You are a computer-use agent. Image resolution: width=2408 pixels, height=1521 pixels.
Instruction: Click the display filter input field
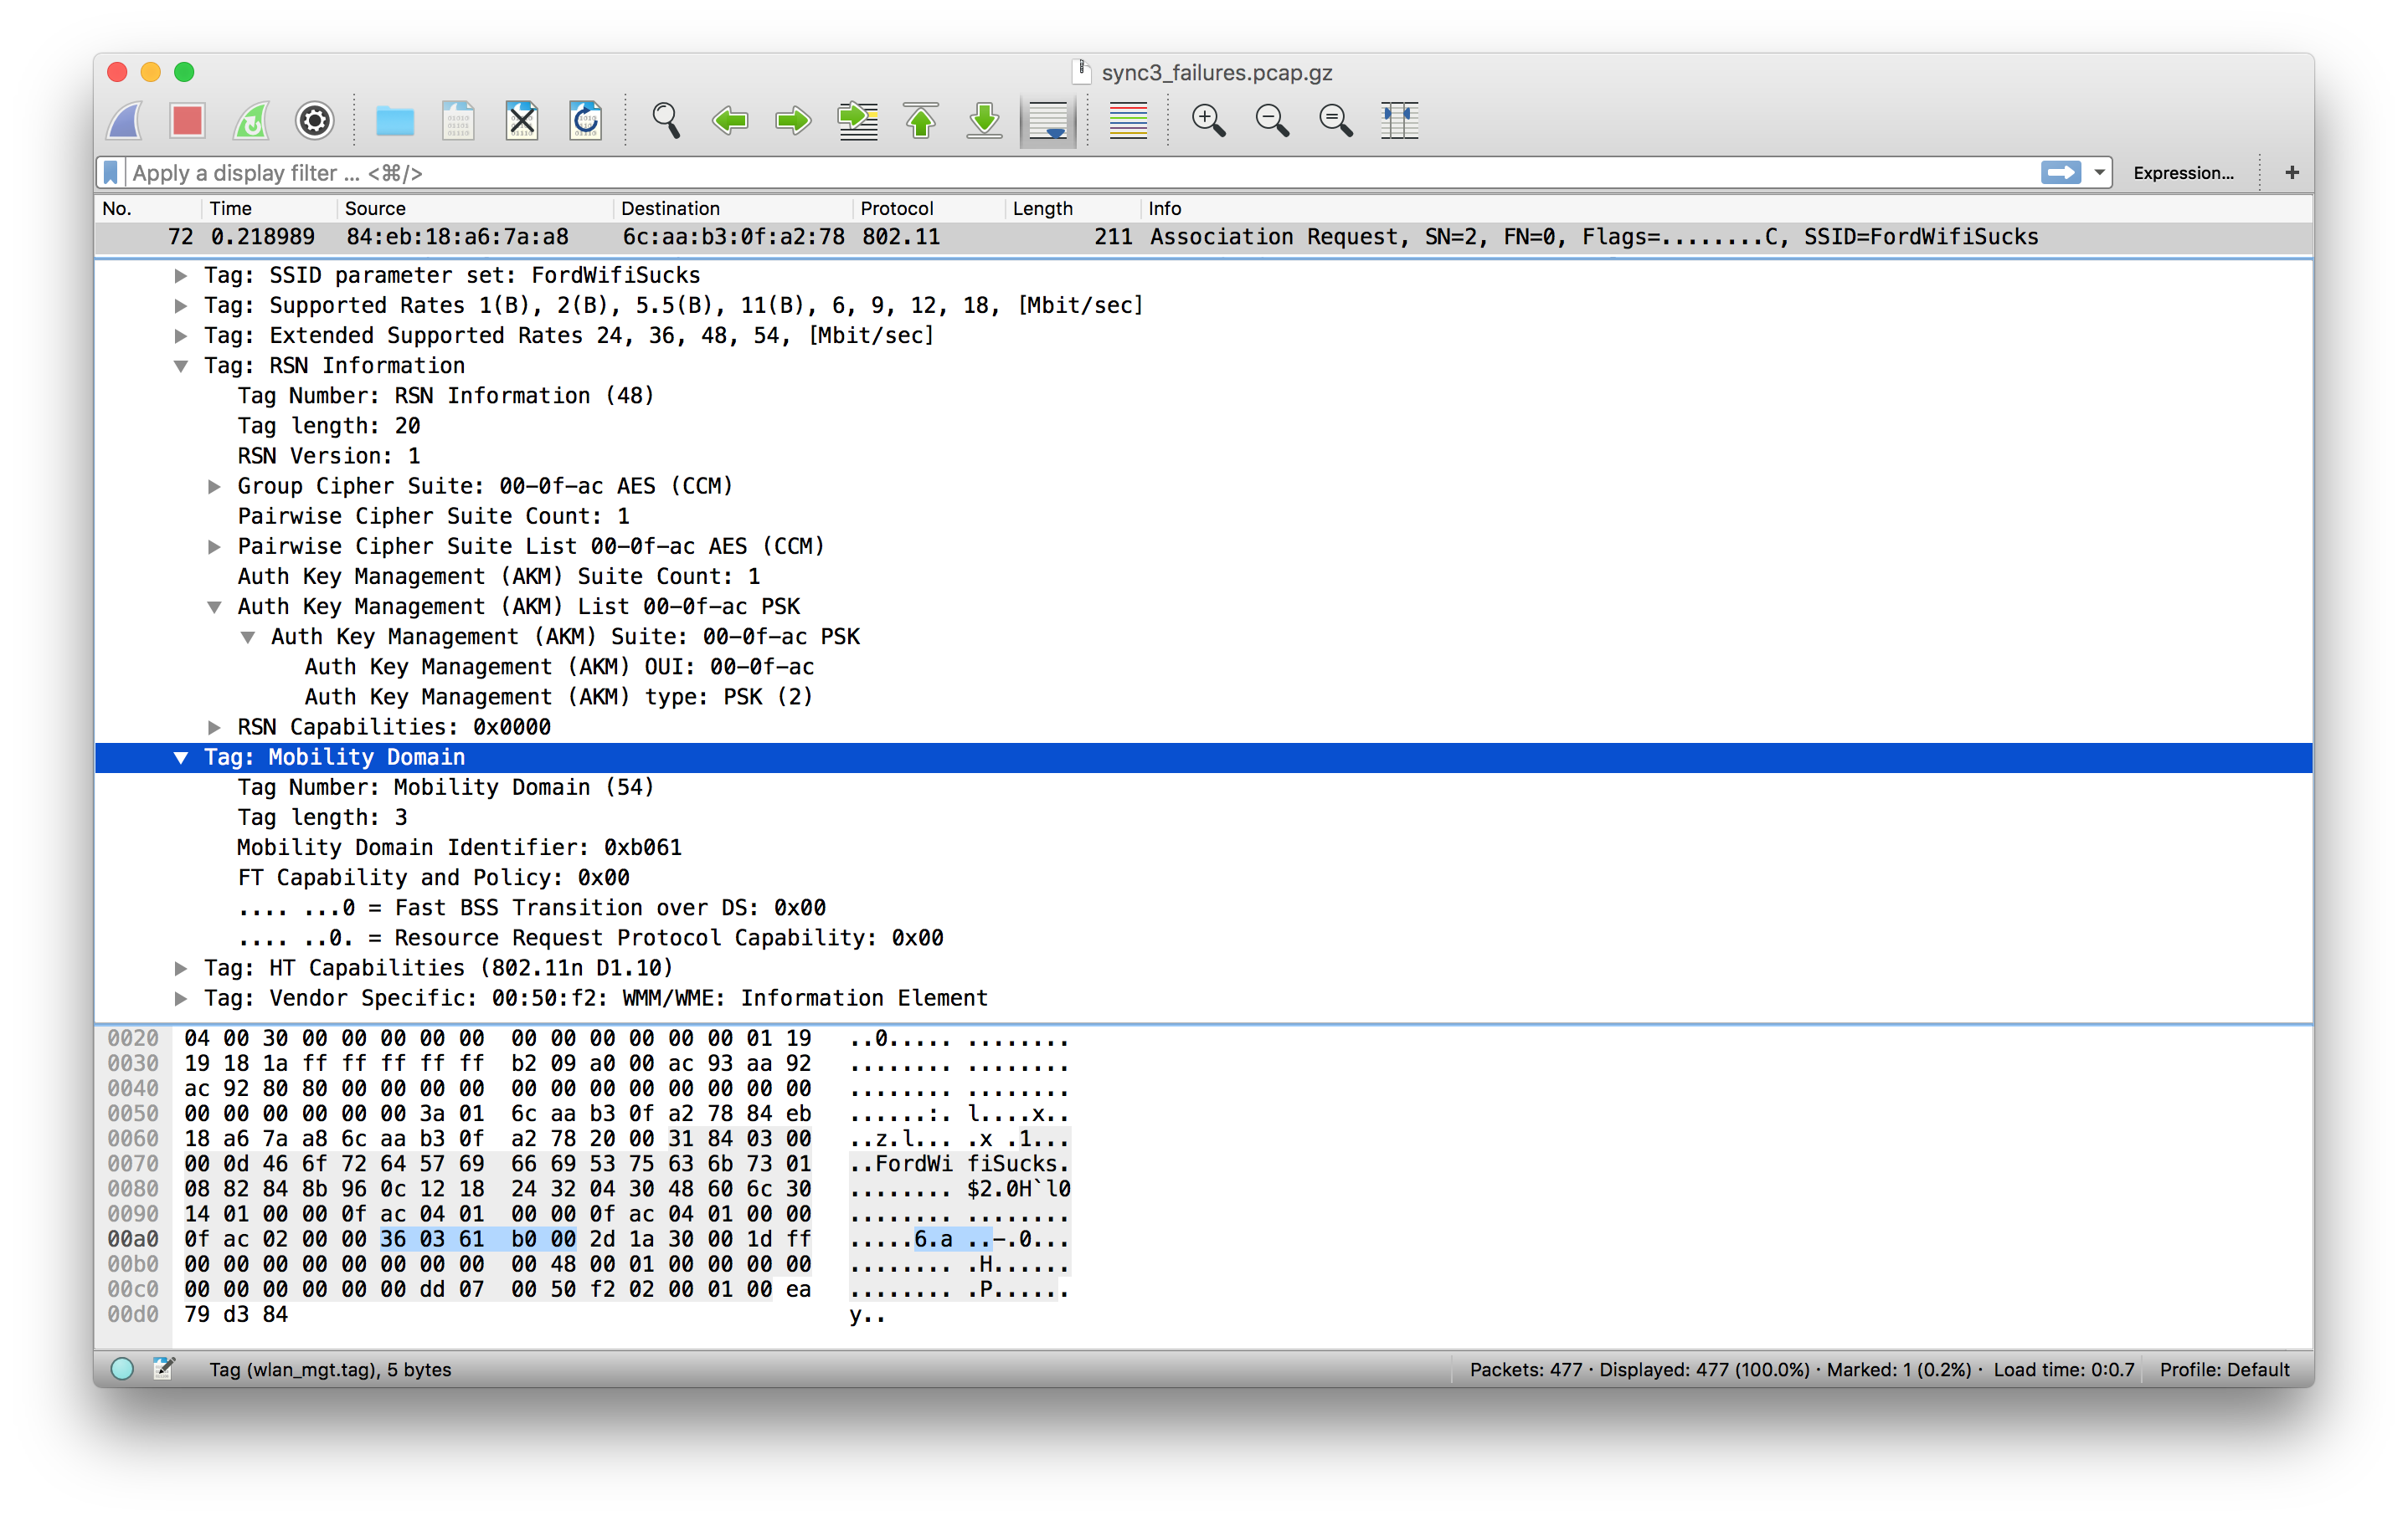tap(1000, 173)
